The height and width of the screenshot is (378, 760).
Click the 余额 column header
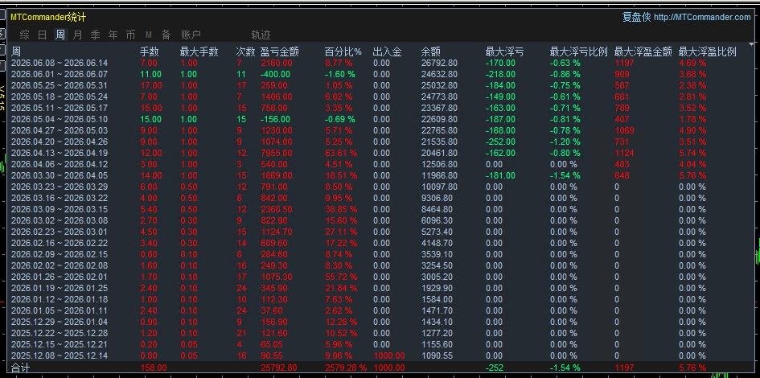coord(430,51)
